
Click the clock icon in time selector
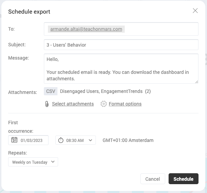point(61,140)
